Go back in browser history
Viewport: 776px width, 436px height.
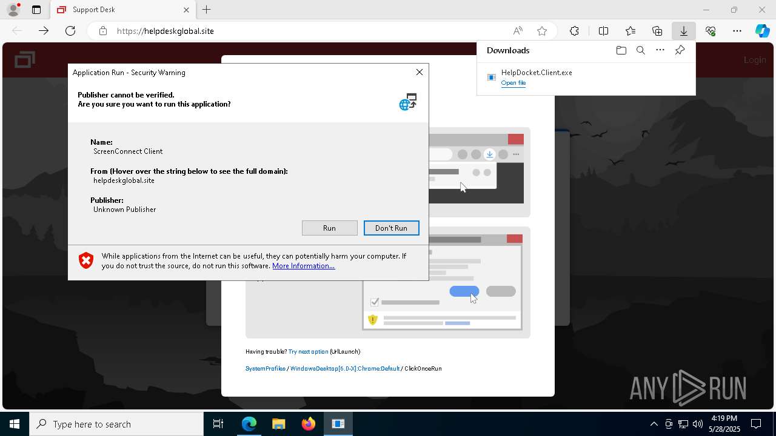coord(17,31)
